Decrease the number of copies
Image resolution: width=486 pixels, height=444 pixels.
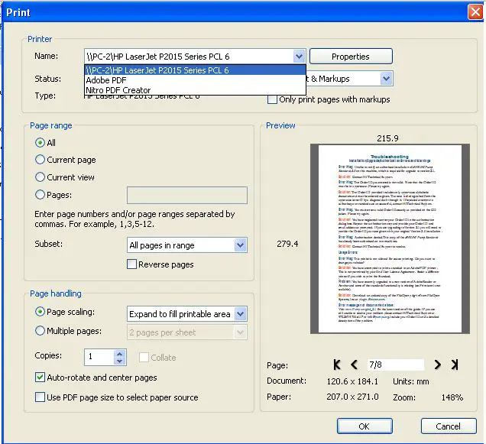click(120, 361)
